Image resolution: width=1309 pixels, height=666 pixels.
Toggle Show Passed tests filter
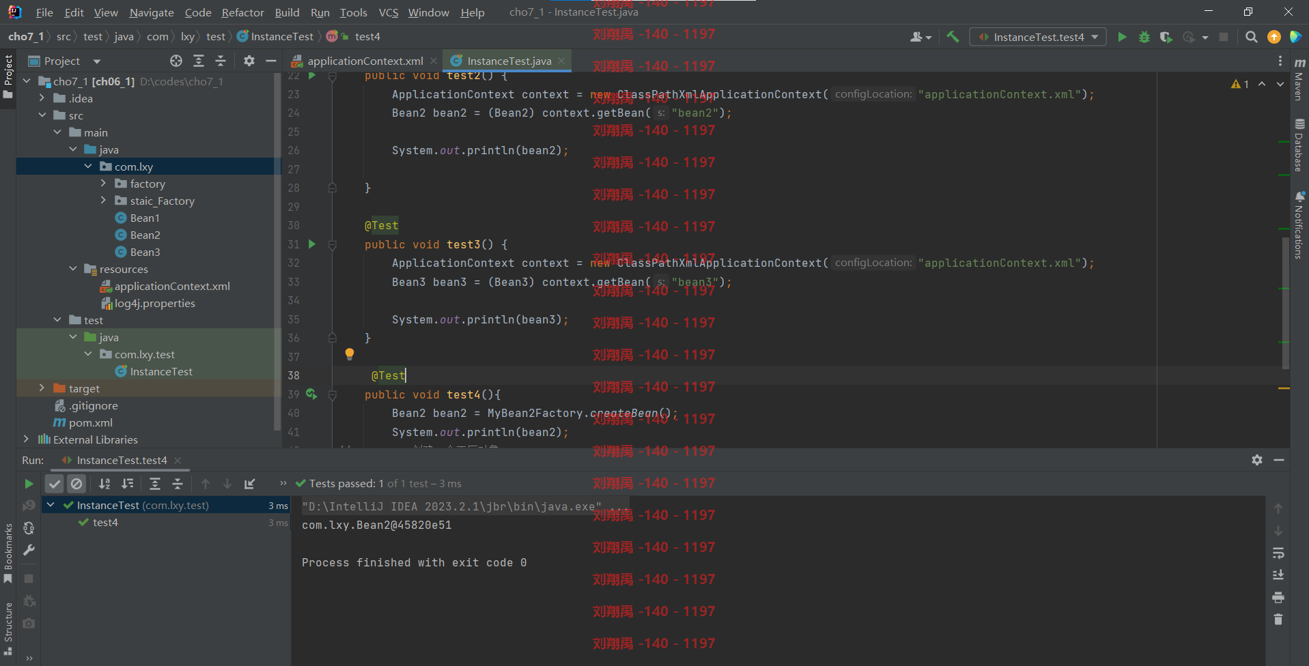coord(55,484)
